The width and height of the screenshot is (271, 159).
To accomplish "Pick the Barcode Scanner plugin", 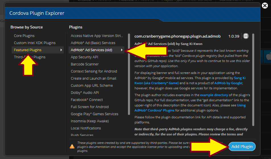I will (84, 64).
